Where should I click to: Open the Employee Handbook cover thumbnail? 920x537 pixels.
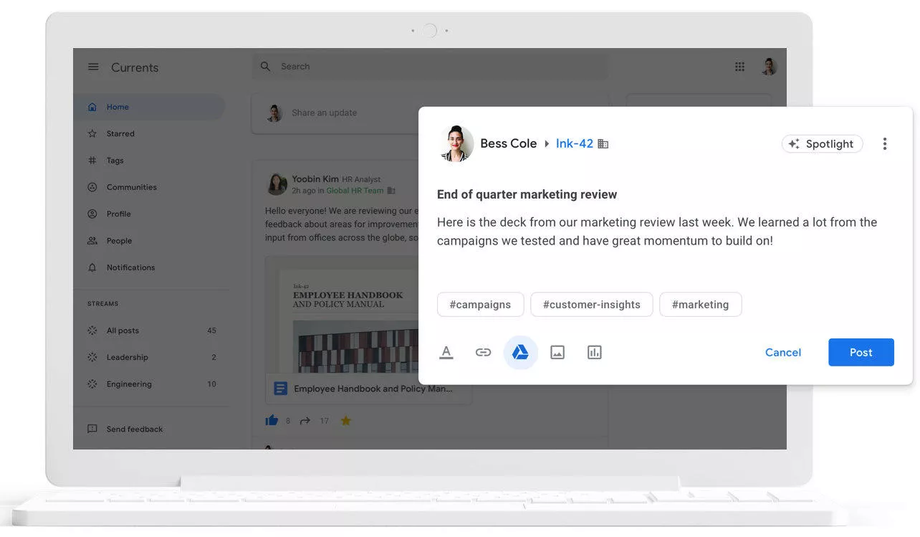pos(342,316)
